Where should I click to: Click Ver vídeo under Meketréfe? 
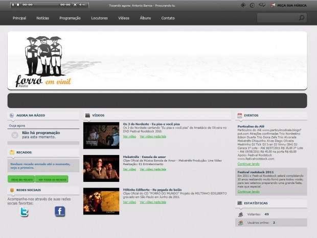(x=129, y=169)
